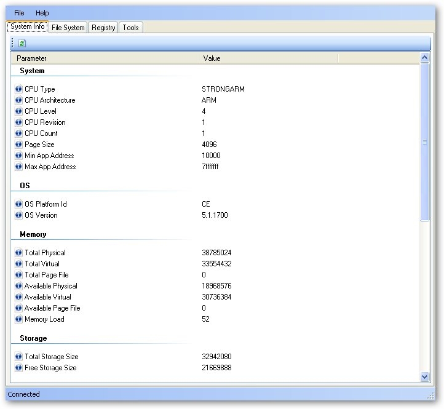Switch to the Registry tab
This screenshot has width=444, height=409.
103,28
